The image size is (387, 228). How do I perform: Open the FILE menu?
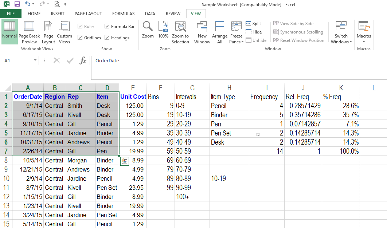[x=11, y=14]
